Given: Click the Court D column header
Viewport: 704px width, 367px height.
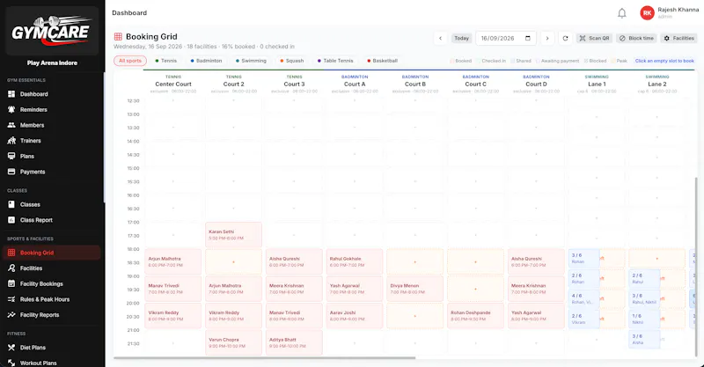Looking at the screenshot, I should (536, 84).
